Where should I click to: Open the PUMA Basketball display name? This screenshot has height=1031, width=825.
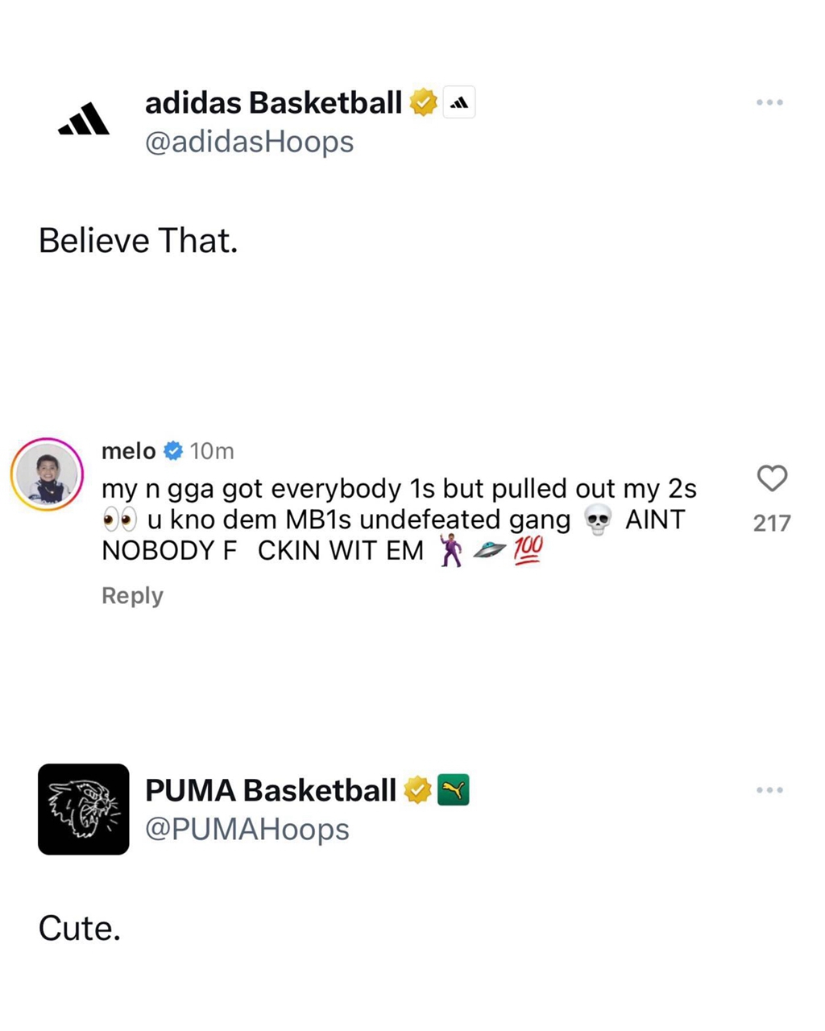[x=270, y=791]
